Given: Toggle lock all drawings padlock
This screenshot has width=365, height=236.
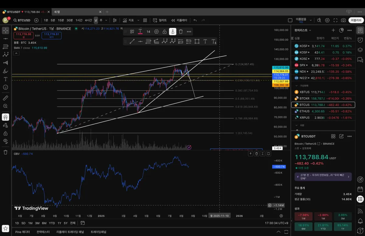Looking at the screenshot, I should (5, 133).
